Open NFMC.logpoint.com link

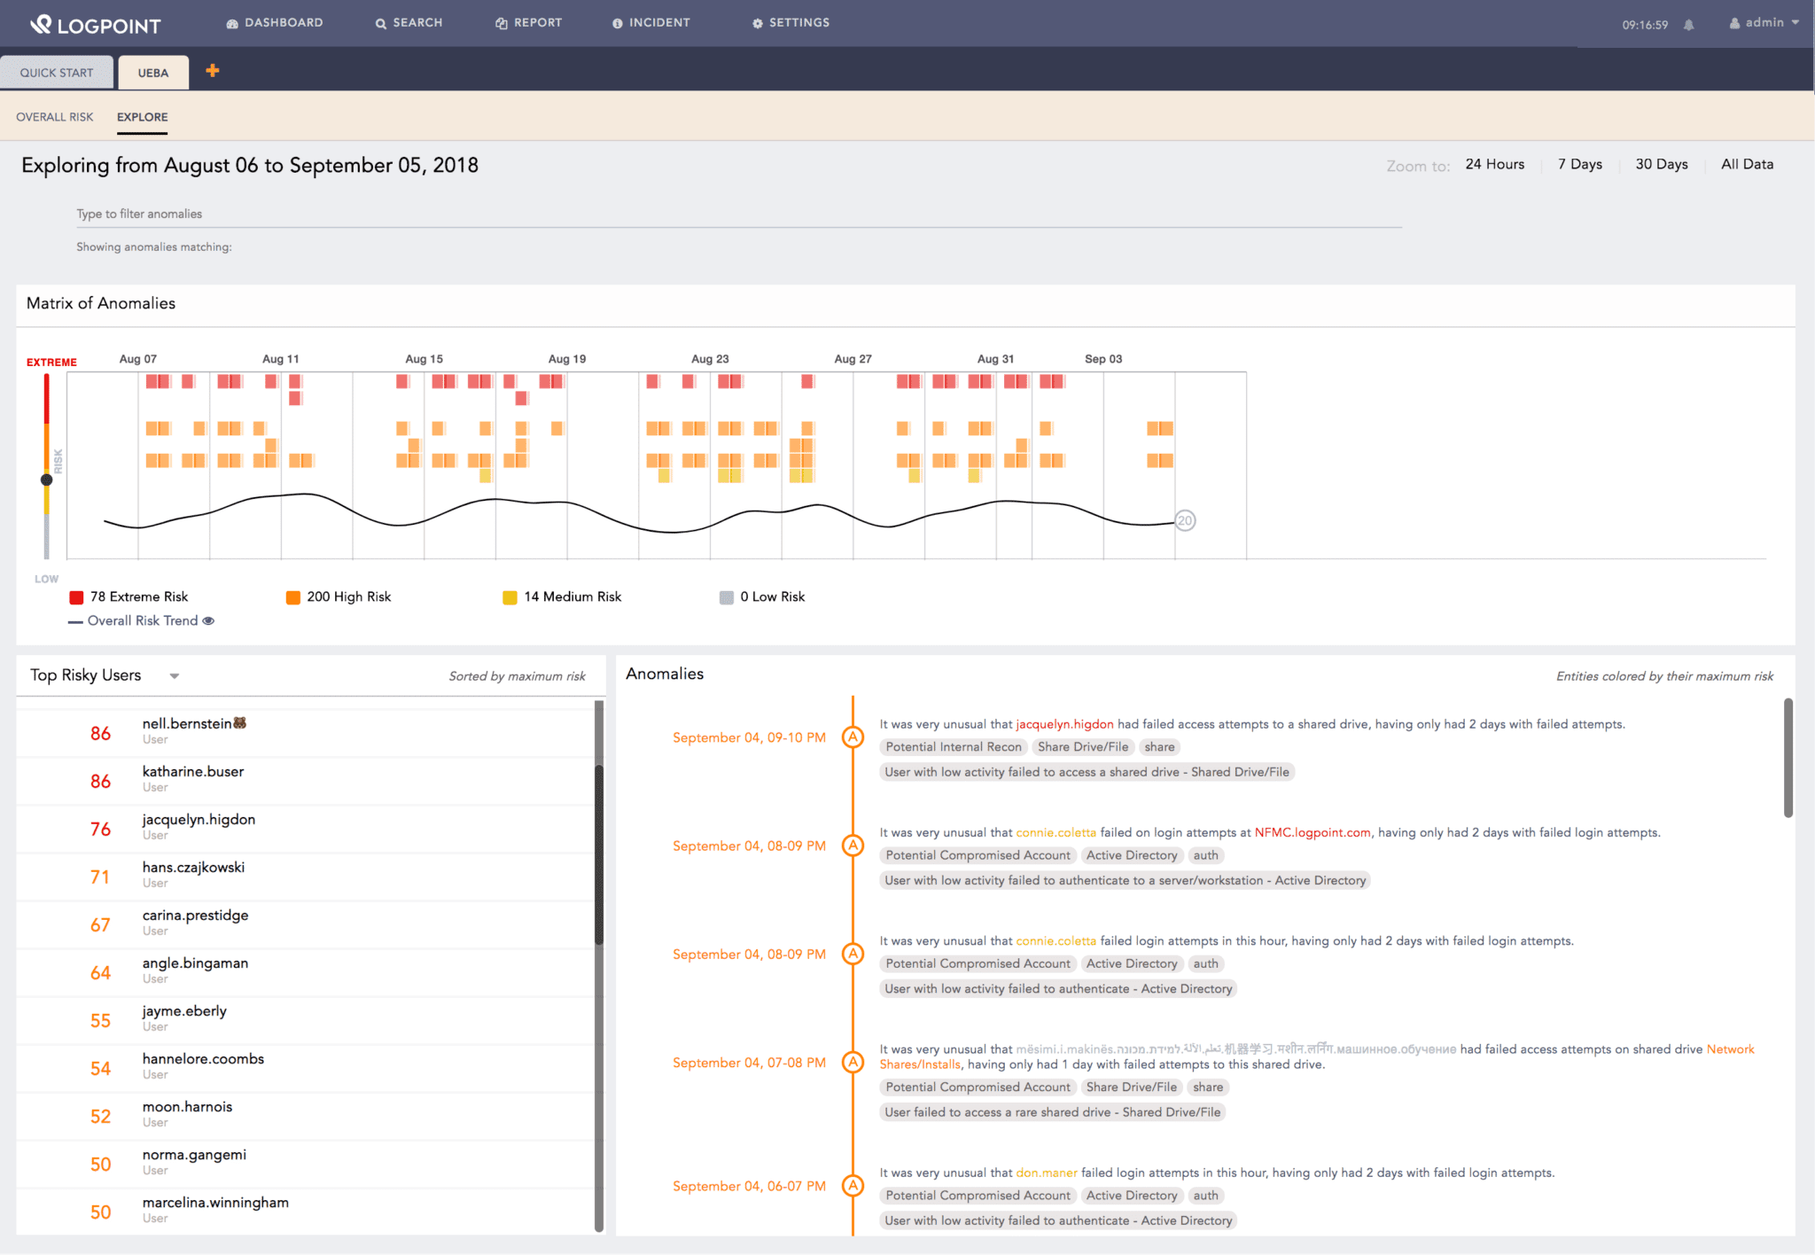[x=1313, y=832]
